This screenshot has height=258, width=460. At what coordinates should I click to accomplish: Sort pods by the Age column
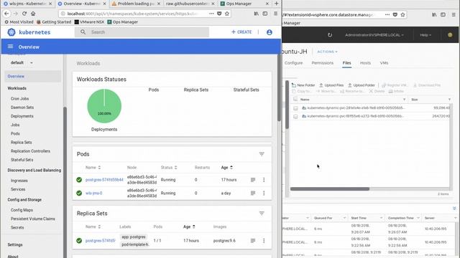[227, 167]
